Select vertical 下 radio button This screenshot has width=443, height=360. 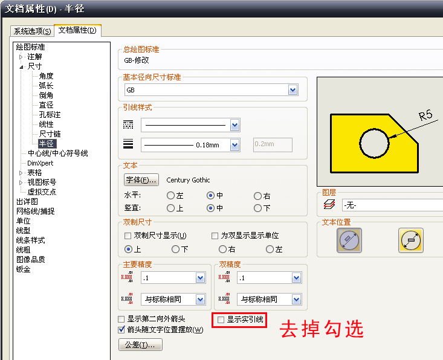click(257, 208)
